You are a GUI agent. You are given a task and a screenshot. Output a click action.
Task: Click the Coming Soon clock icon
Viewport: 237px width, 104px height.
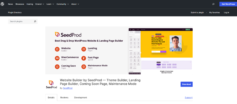(x=57, y=66)
